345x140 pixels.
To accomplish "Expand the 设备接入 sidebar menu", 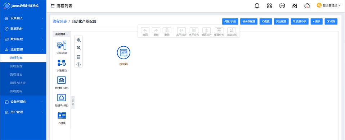I will [x=23, y=18].
